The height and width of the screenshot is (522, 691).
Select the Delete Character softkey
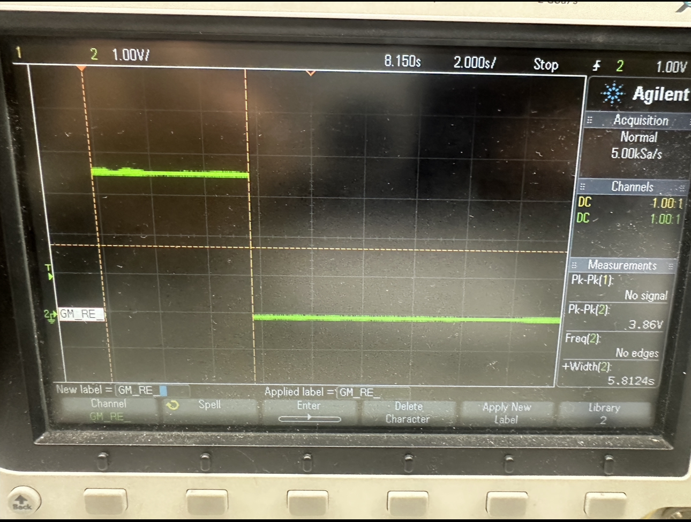pyautogui.click(x=408, y=413)
